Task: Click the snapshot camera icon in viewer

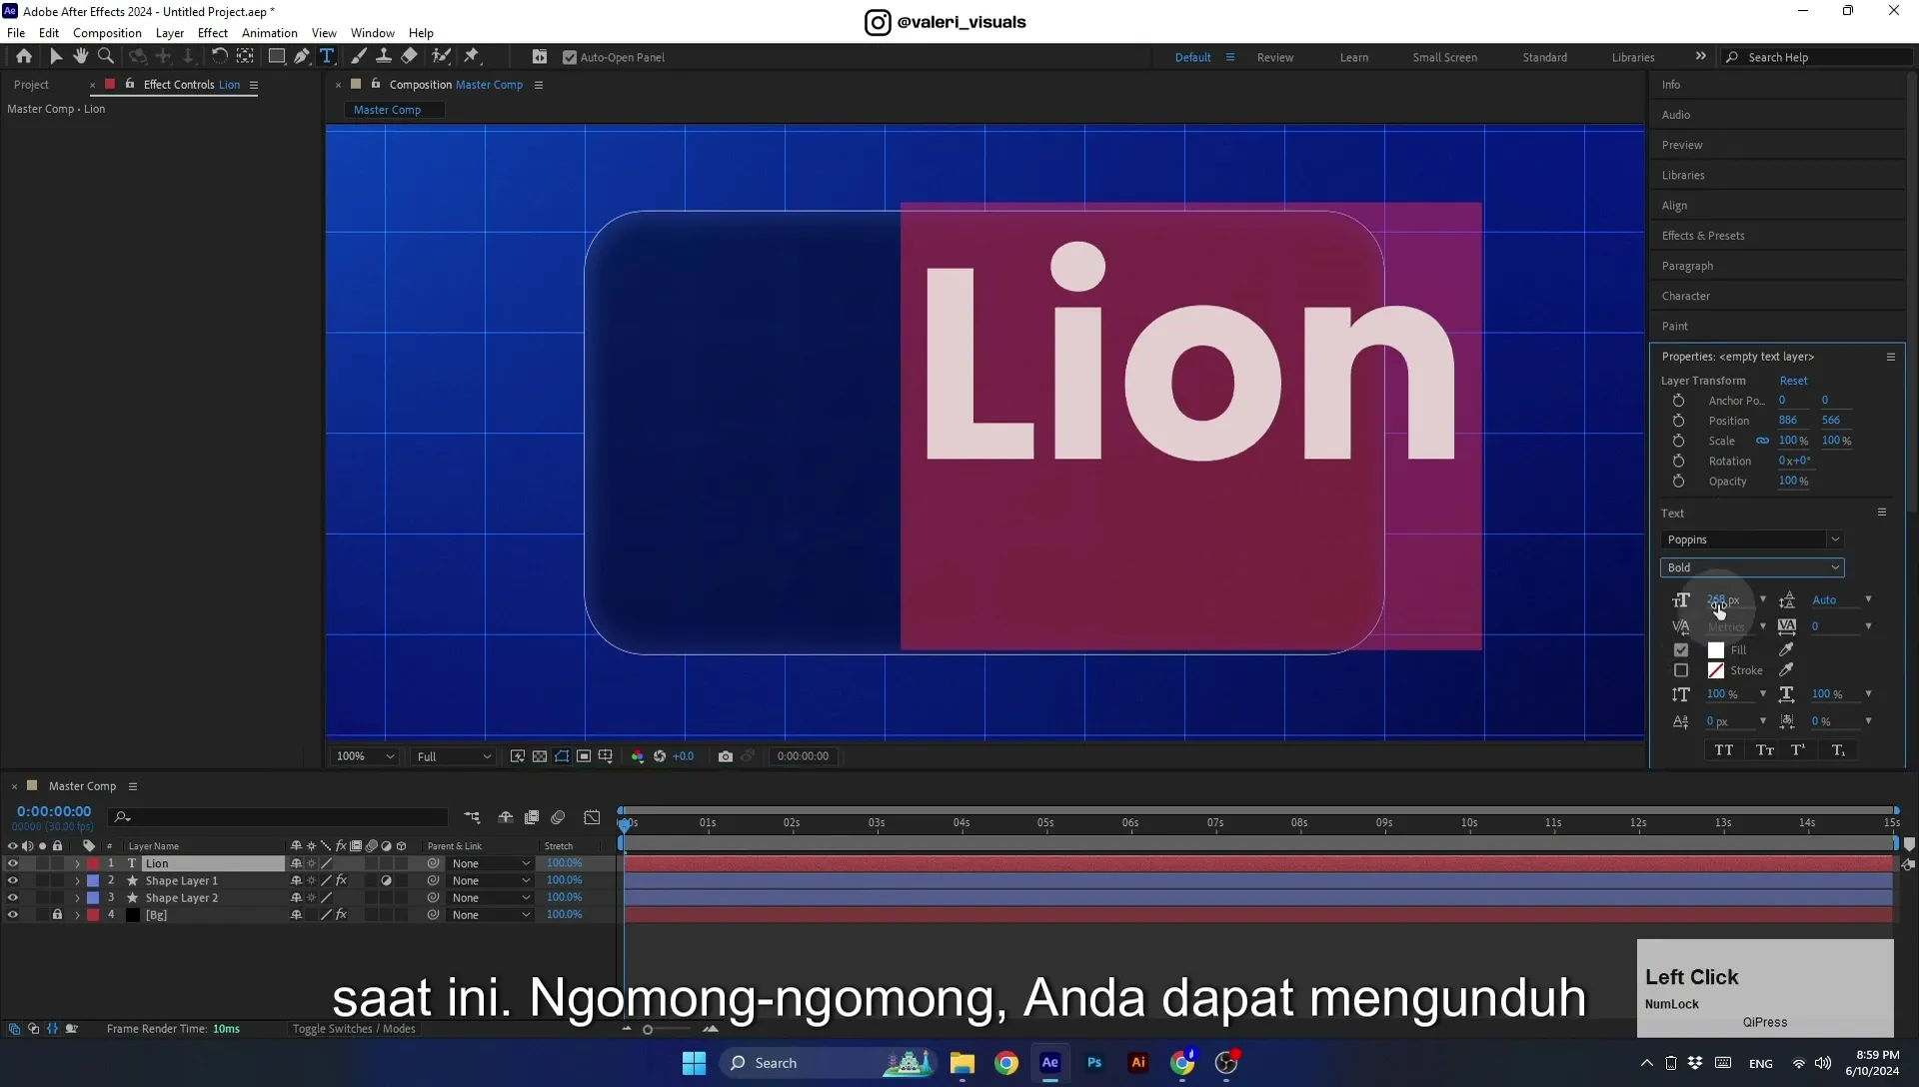Action: (726, 756)
